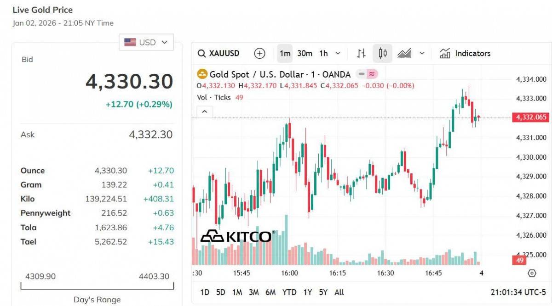Click the XAUUSD symbol search field
The width and height of the screenshot is (552, 306).
[224, 54]
